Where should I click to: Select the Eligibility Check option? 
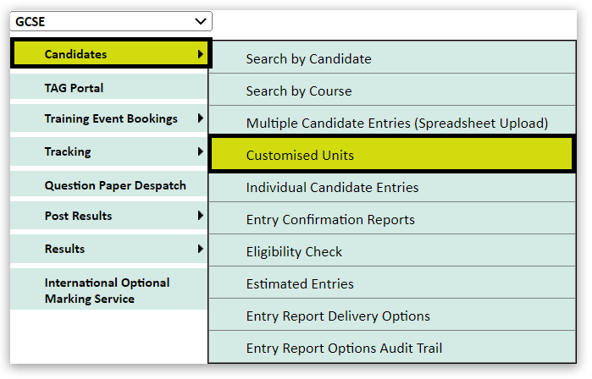pos(294,252)
